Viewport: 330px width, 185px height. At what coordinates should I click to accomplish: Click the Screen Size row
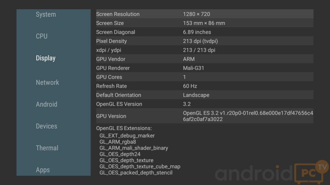pyautogui.click(x=204, y=23)
